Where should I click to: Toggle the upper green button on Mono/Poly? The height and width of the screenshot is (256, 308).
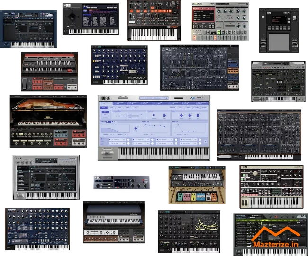click(244, 175)
